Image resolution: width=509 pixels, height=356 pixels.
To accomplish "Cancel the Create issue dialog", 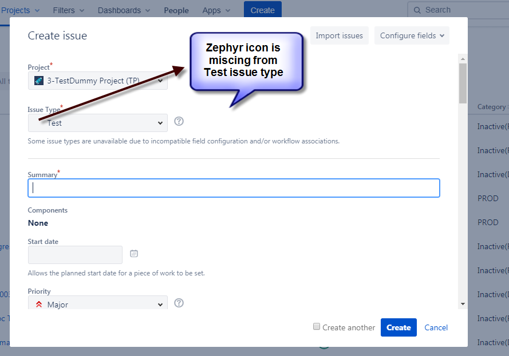I will click(436, 327).
